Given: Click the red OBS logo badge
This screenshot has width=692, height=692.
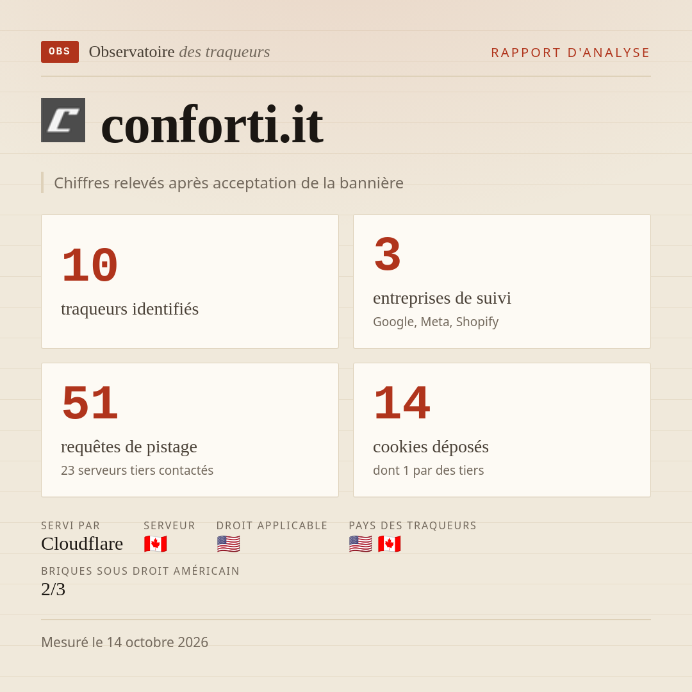Looking at the screenshot, I should point(60,52).
